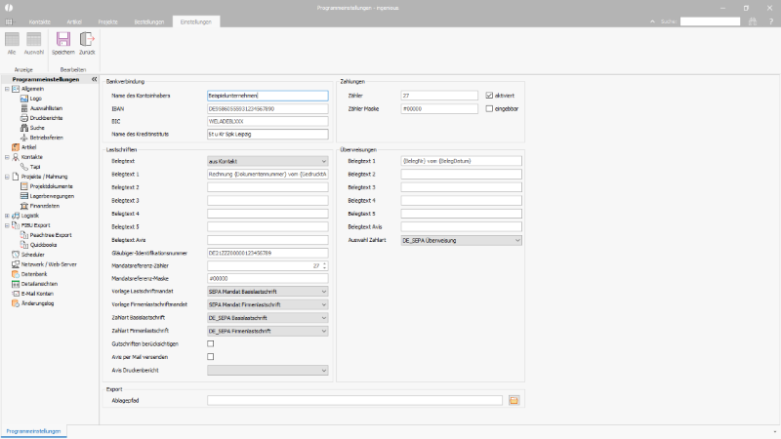Image resolution: width=781 pixels, height=439 pixels.
Task: Click the Zurück back icon
Action: point(87,39)
